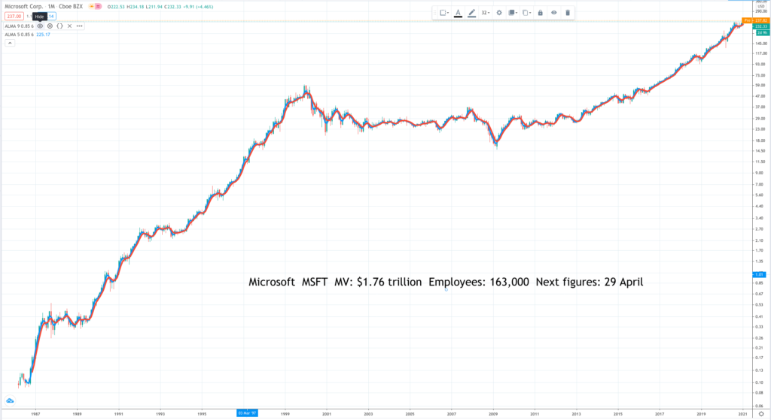Screen dimensions: 771x420
Task: Click the blue 1.01 price axis marker
Action: pos(759,275)
